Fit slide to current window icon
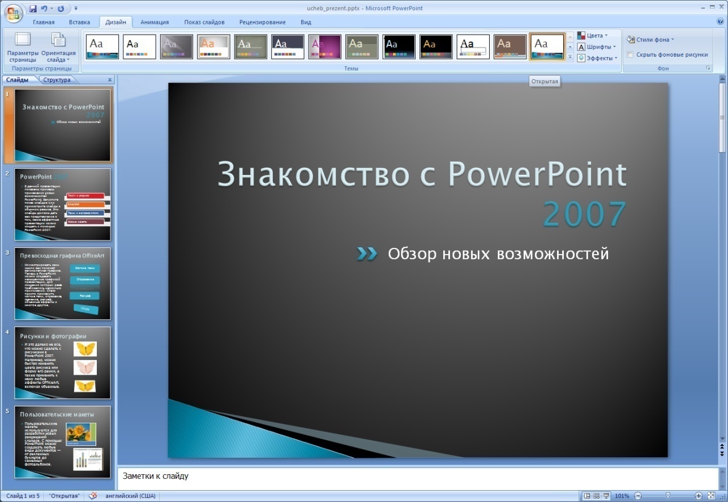Viewport: 728px width, 502px height. pos(711,496)
